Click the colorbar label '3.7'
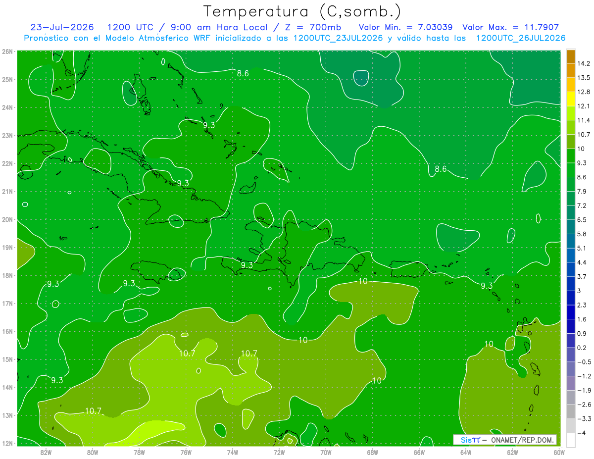Viewport: 594px width, 459px height. pos(583,276)
